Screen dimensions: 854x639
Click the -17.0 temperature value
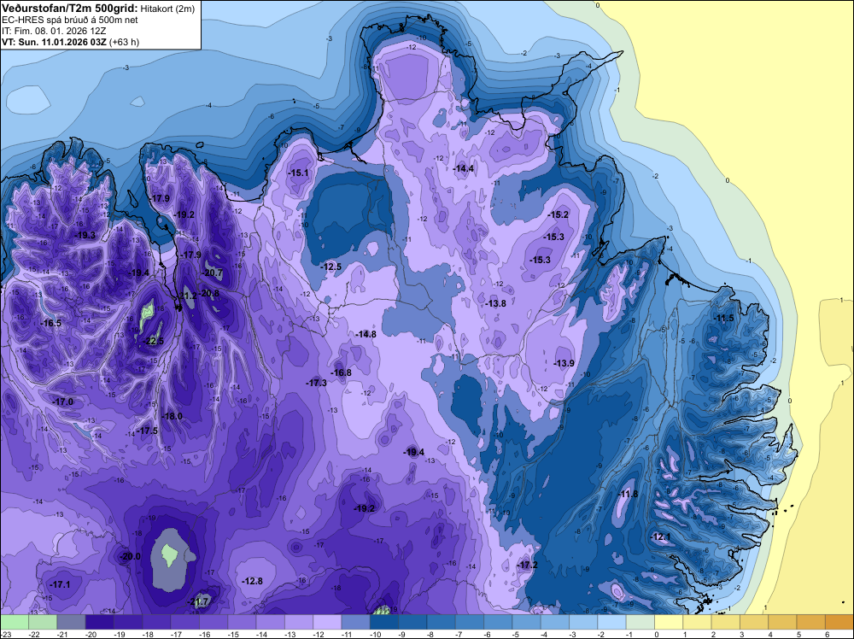tap(62, 402)
